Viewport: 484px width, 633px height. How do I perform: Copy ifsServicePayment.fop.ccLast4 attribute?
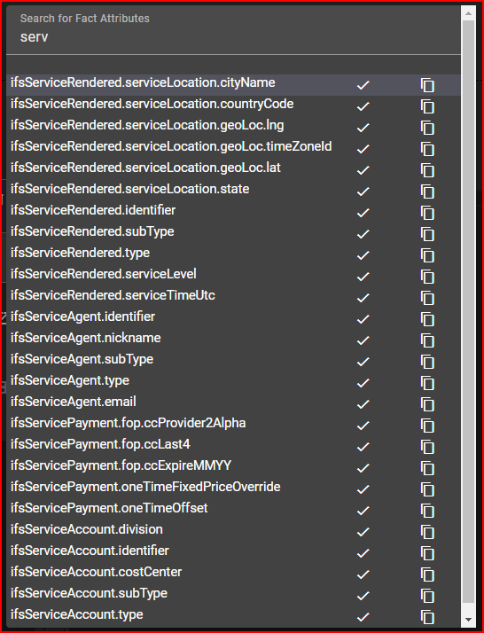427,447
